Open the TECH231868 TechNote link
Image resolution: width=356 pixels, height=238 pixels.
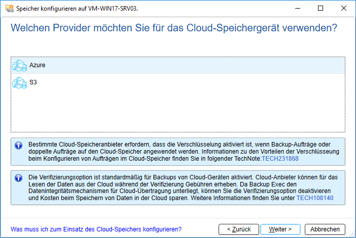(280, 159)
